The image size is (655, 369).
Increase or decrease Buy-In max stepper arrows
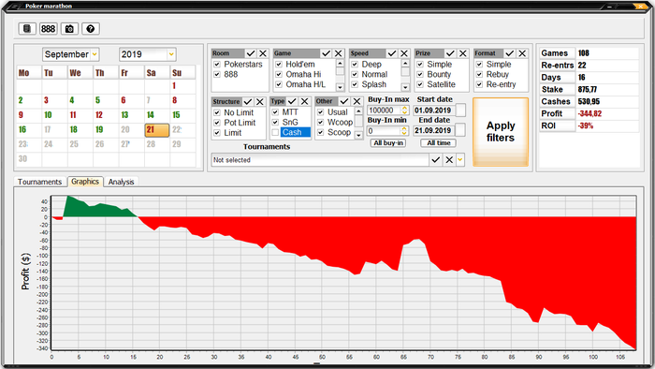tap(404, 111)
